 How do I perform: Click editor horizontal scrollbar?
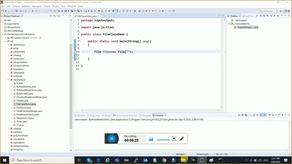150,110
